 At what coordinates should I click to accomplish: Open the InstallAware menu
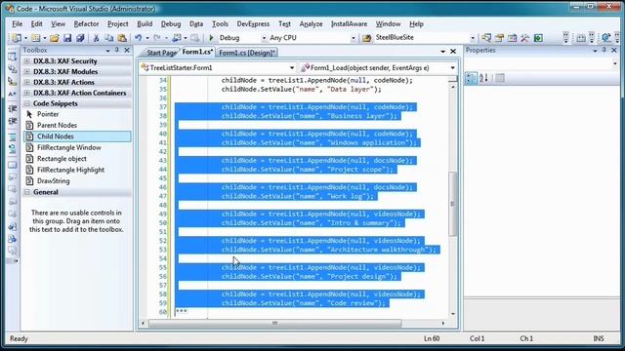click(350, 23)
